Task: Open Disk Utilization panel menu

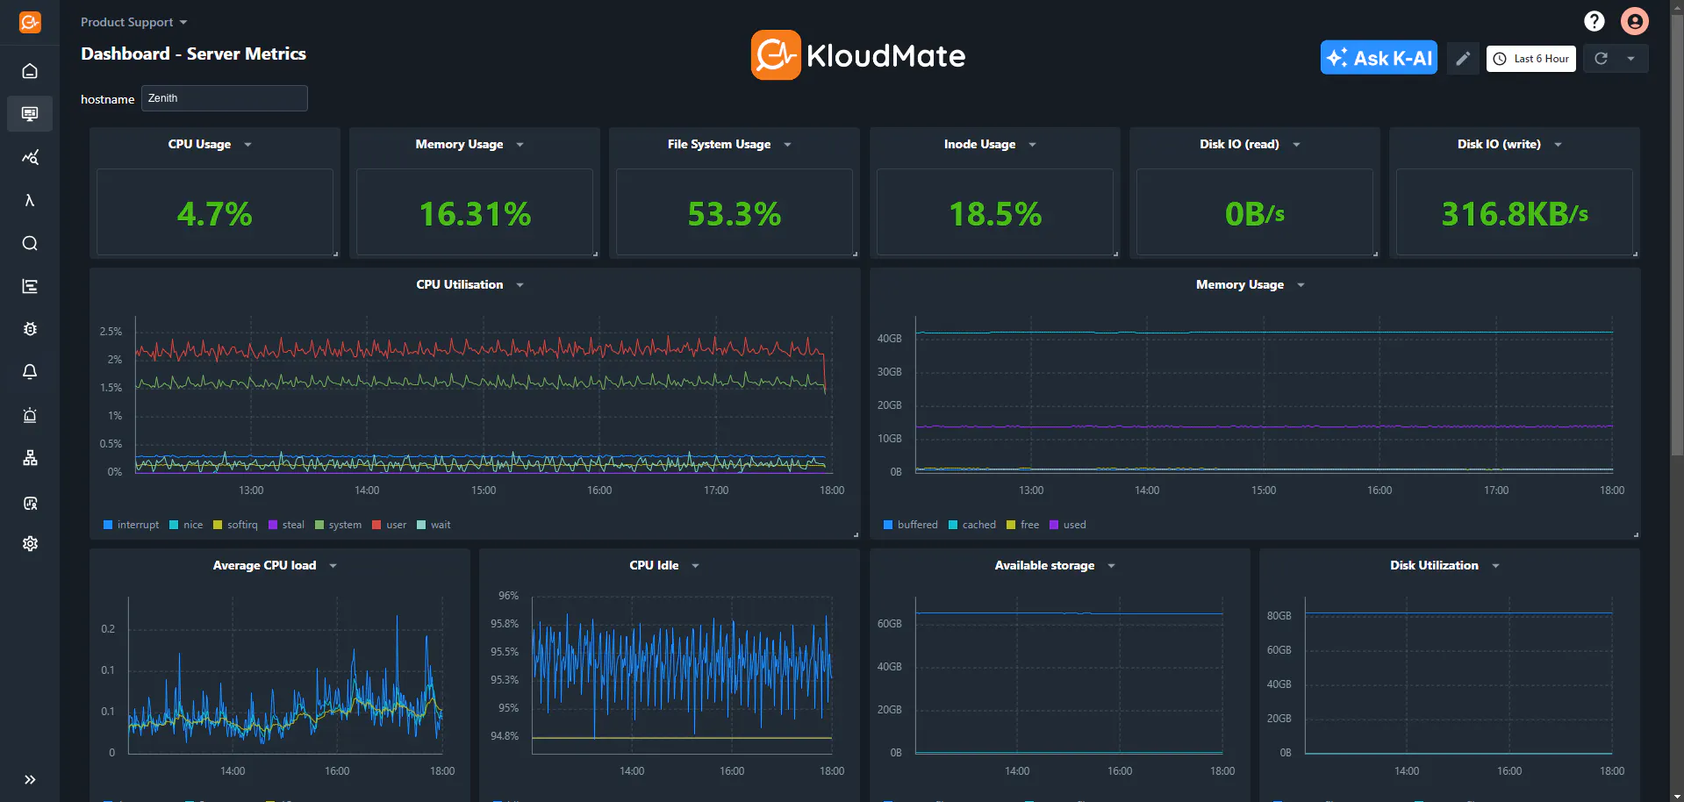Action: [x=1495, y=566]
